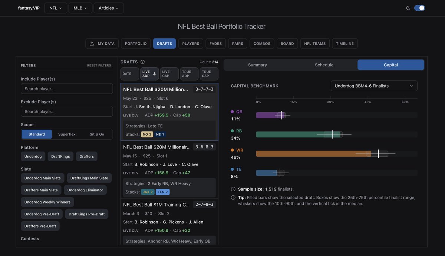The image size is (445, 256).
Task: Click the green RB capital bar
Action: point(299,134)
